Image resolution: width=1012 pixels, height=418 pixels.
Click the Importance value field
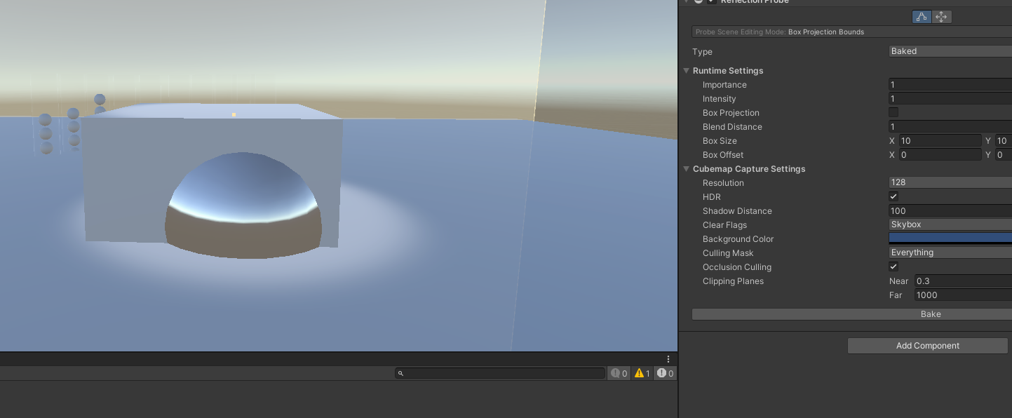click(x=950, y=85)
